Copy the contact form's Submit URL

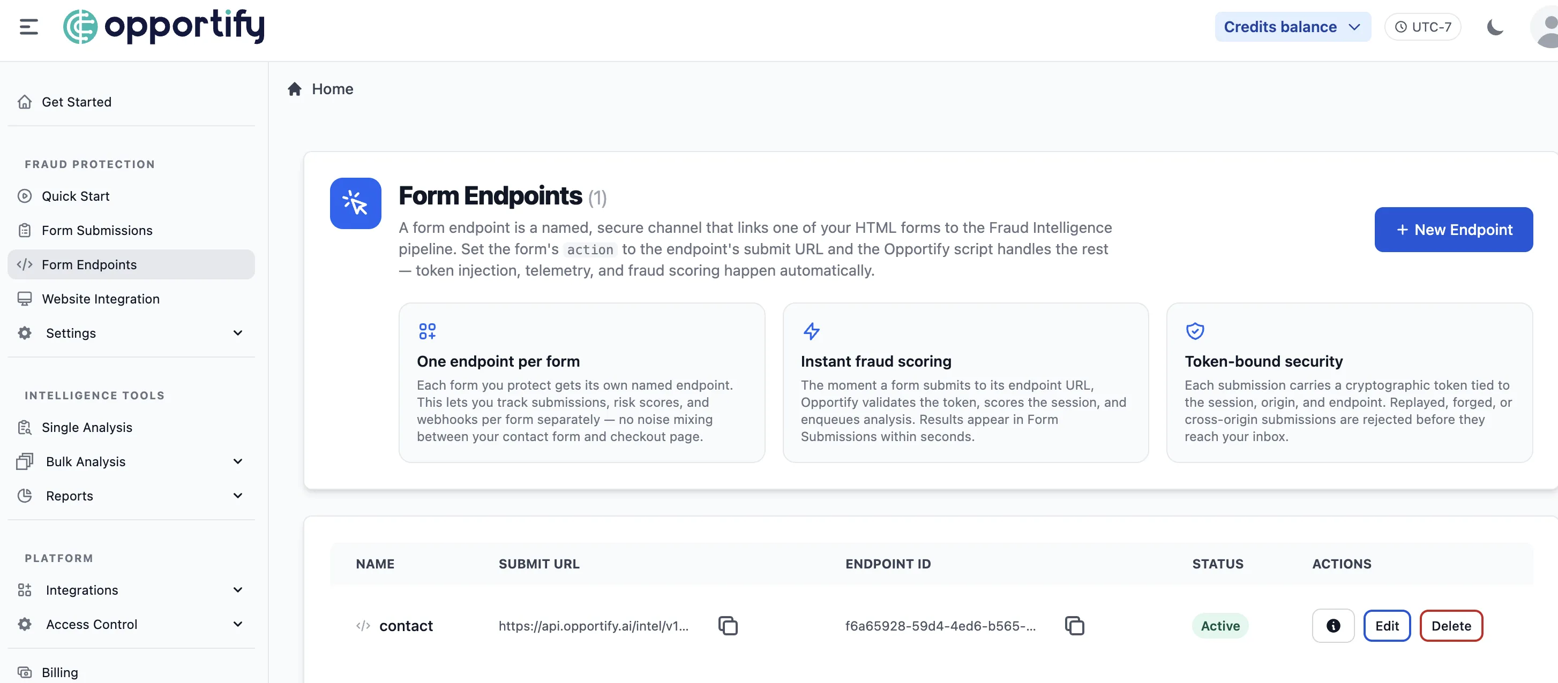click(728, 626)
